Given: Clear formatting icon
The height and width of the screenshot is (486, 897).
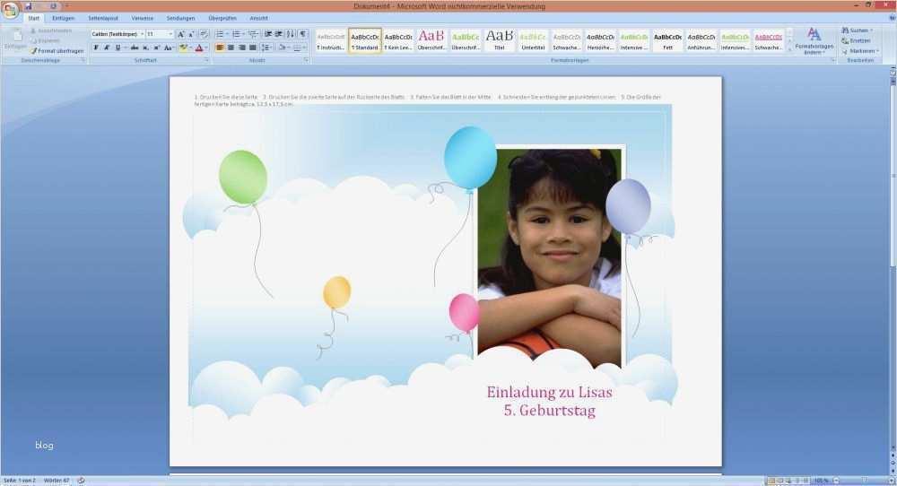Looking at the screenshot, I should [204, 34].
